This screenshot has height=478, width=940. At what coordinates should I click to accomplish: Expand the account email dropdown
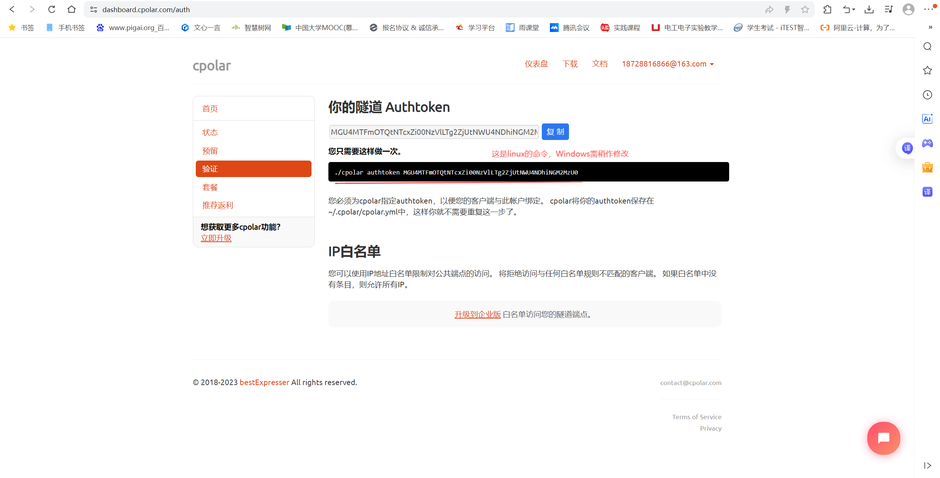(667, 64)
